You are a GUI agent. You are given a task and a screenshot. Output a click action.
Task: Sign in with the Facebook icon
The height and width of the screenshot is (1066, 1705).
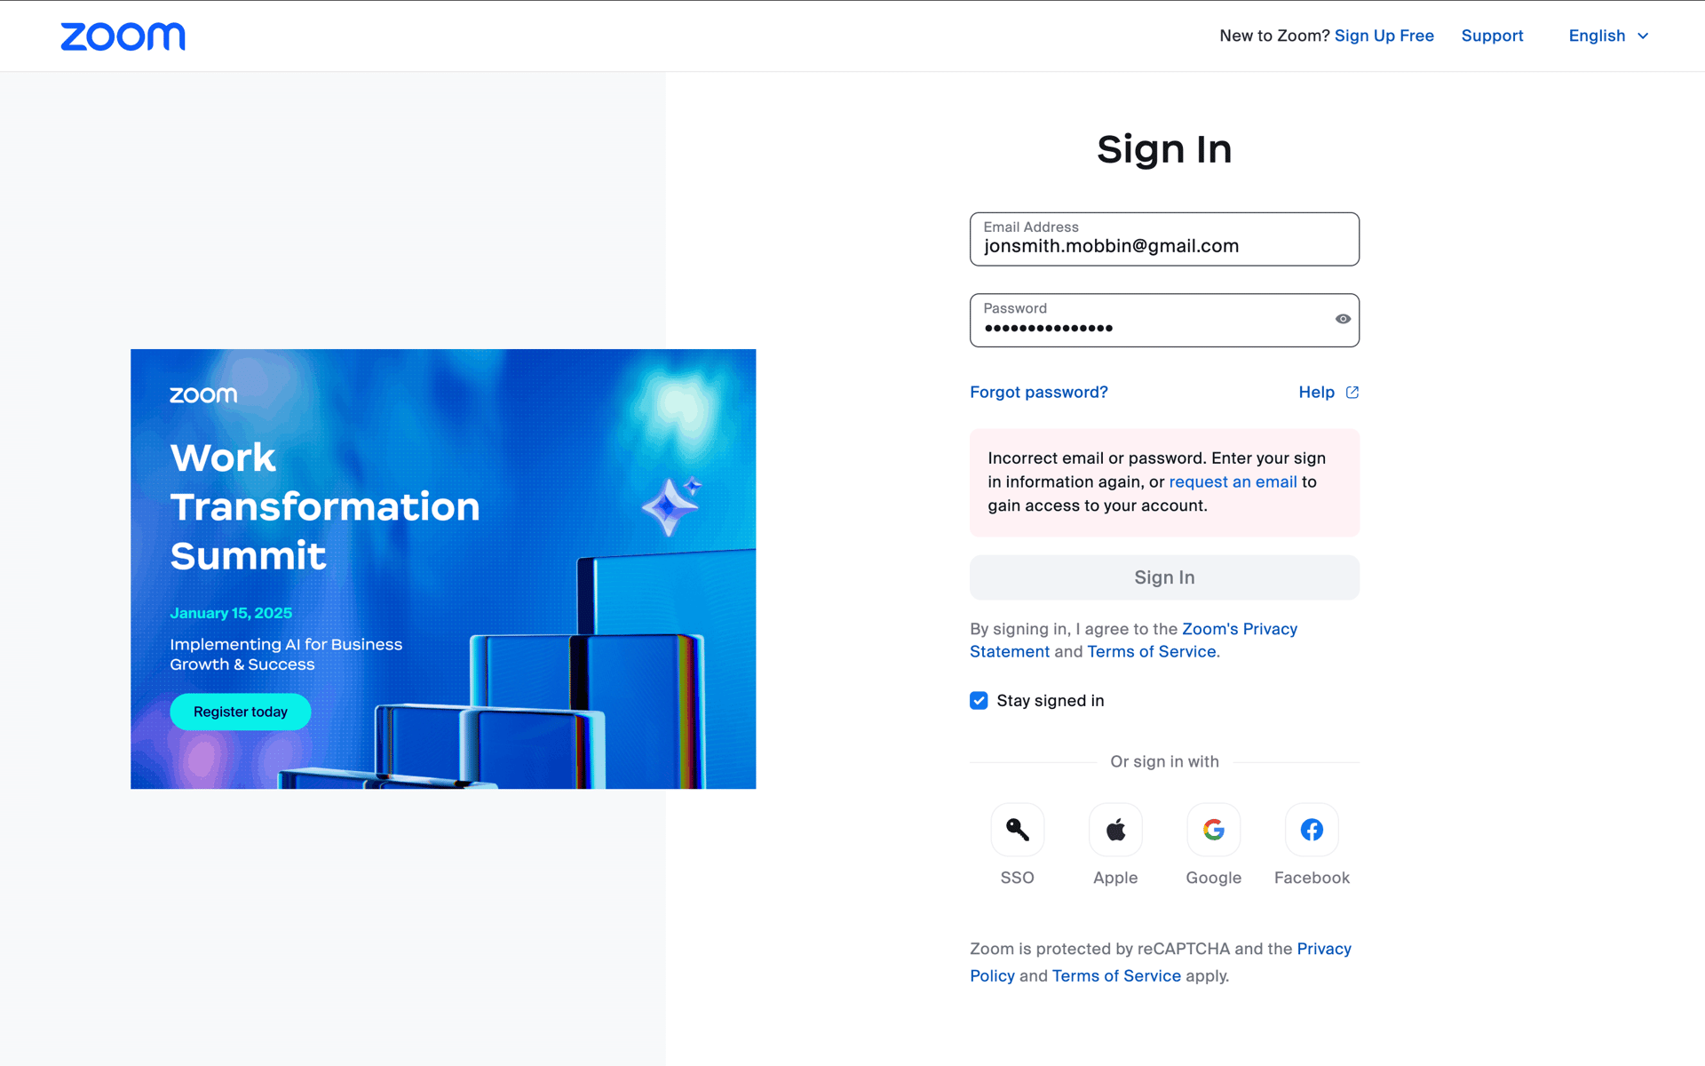[1312, 830]
